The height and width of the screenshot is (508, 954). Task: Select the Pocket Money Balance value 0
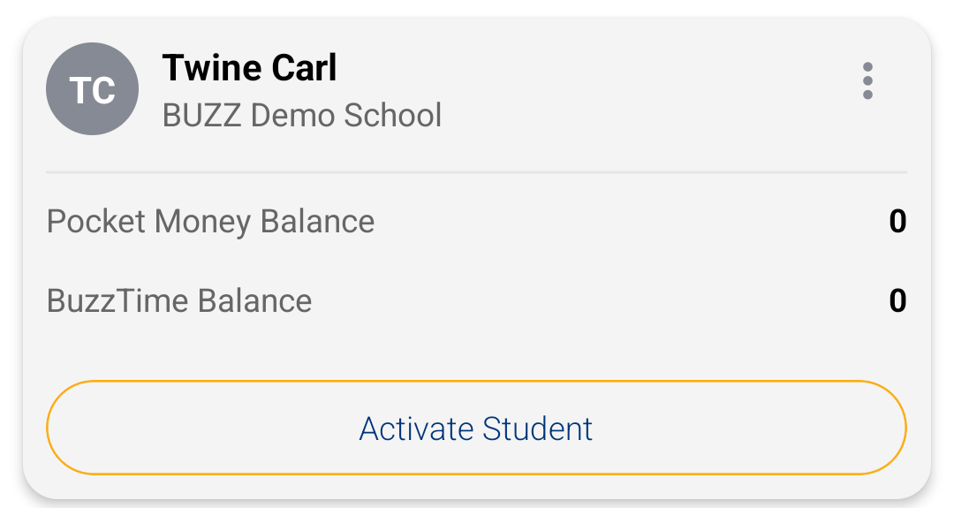(897, 221)
